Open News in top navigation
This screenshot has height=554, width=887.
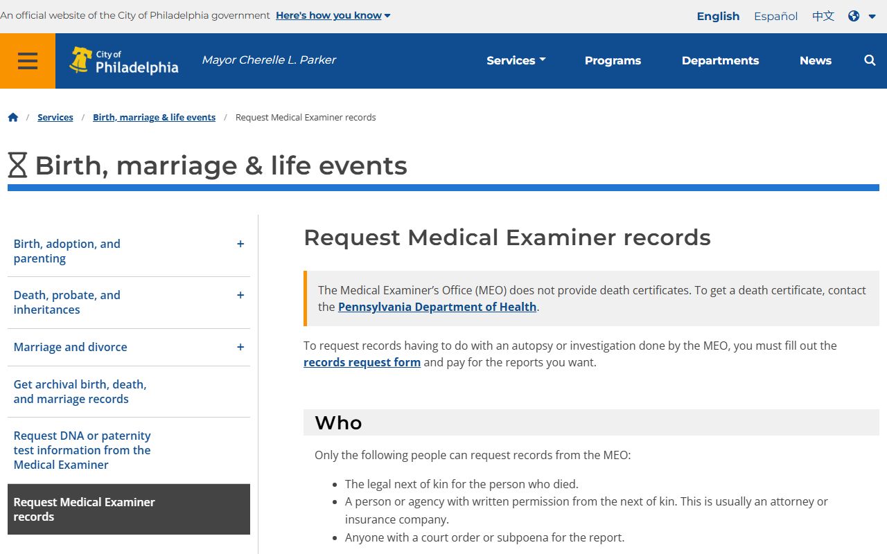click(x=815, y=60)
